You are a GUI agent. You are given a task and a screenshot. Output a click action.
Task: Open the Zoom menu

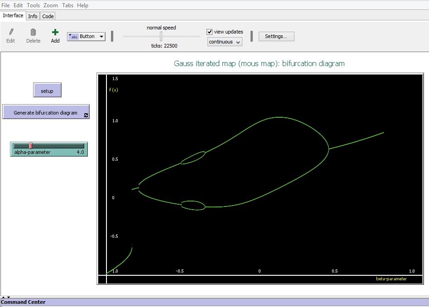(51, 5)
